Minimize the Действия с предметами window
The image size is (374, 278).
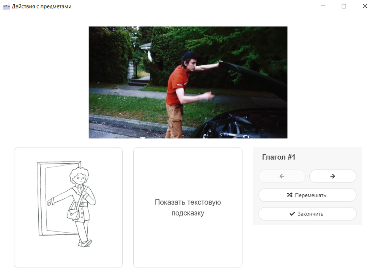coord(323,6)
